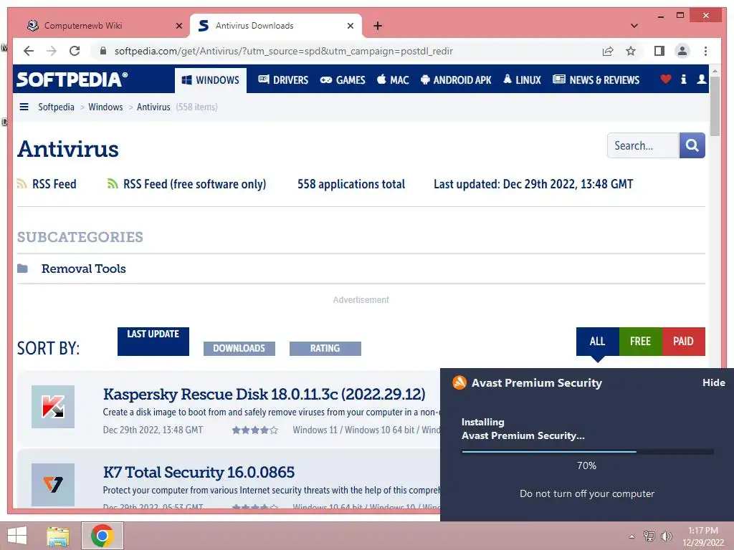Screen dimensions: 734x550
Task: Open the hamburger menu beside breadcrumbs
Action: 24,107
